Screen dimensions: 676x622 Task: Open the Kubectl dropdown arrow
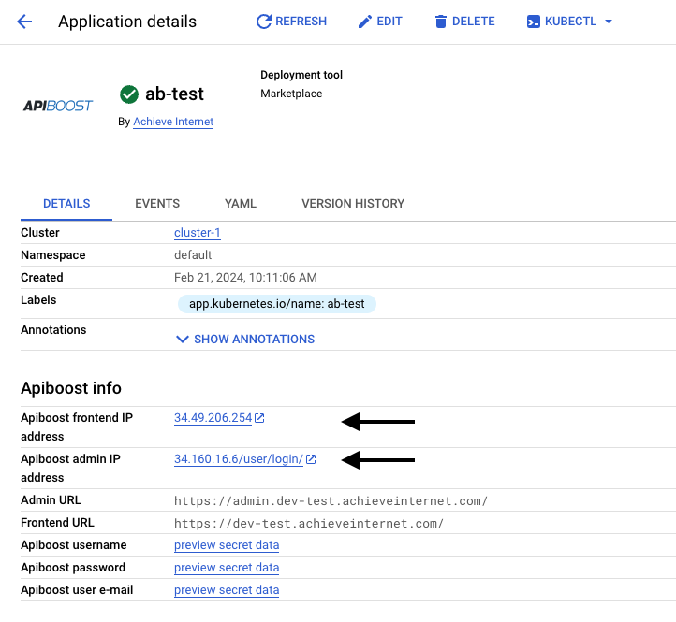pos(609,22)
